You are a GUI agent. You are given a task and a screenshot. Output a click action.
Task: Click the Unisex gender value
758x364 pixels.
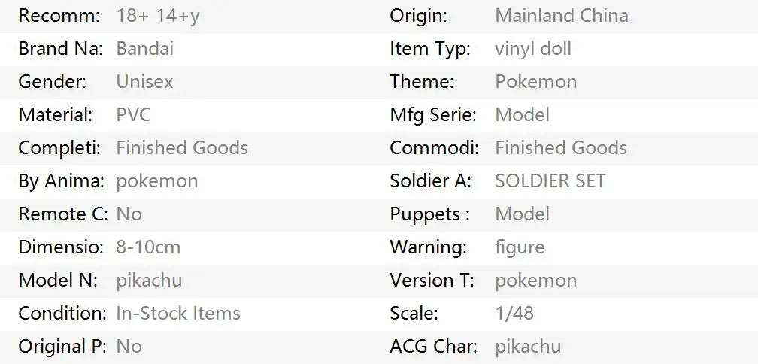(144, 82)
